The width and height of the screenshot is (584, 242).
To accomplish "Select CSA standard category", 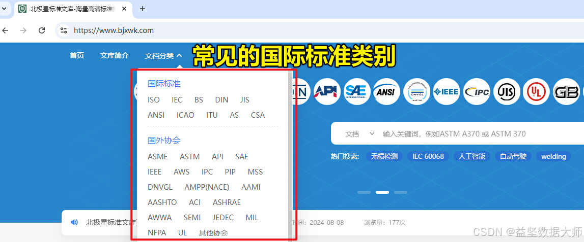I will pos(258,115).
